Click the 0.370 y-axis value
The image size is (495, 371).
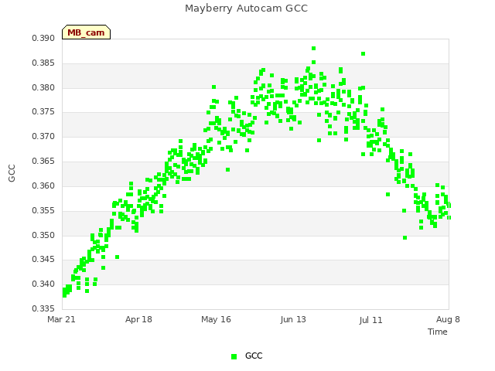pyautogui.click(x=43, y=136)
